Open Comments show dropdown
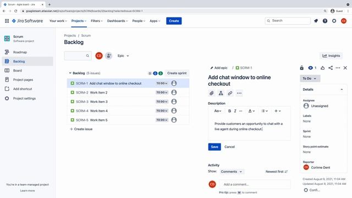 232,172
